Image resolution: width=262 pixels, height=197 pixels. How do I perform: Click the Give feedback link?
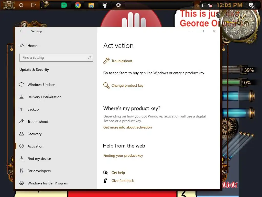coord(123,181)
